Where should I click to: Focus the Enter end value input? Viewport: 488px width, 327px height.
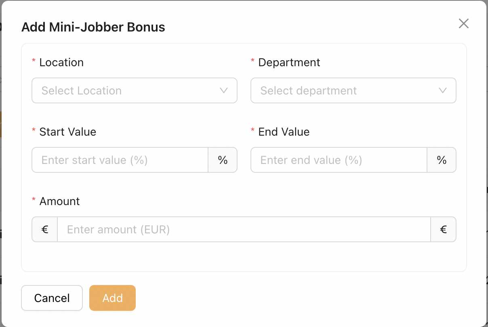coord(339,160)
